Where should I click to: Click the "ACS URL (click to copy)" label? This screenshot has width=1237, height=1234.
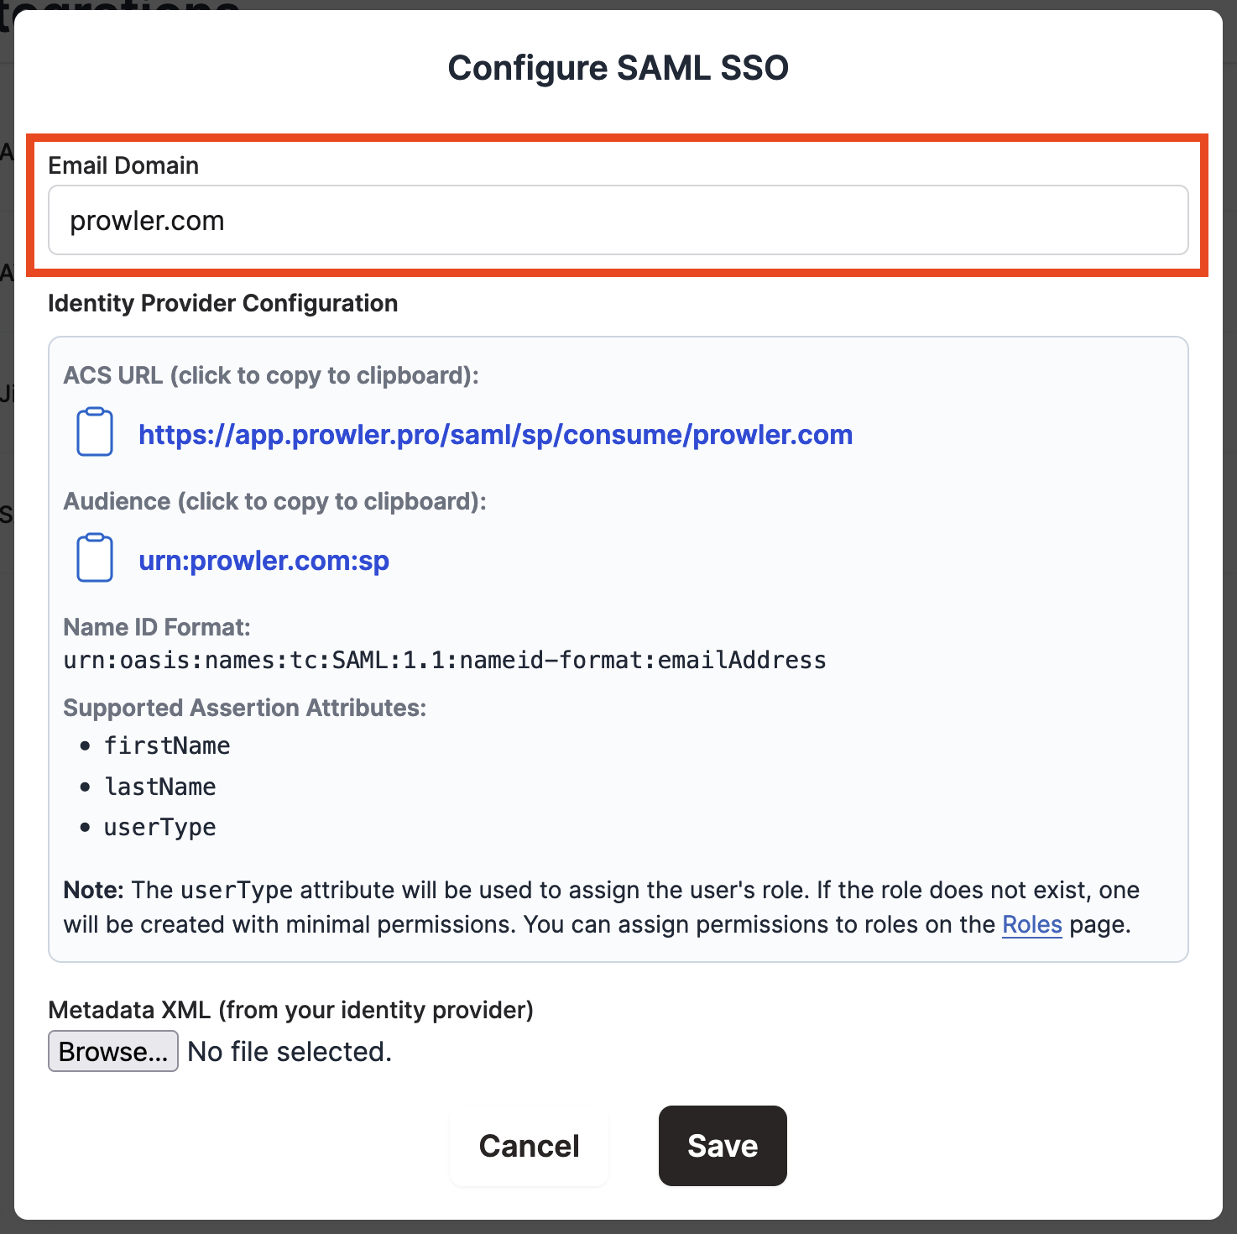271,375
